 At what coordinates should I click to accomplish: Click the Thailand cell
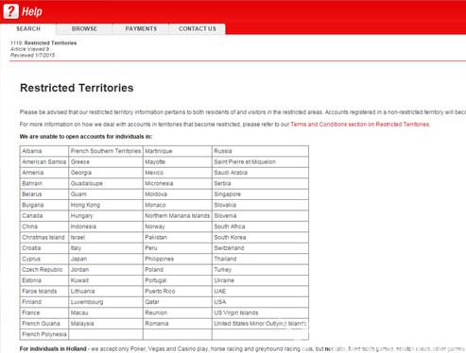click(x=260, y=259)
